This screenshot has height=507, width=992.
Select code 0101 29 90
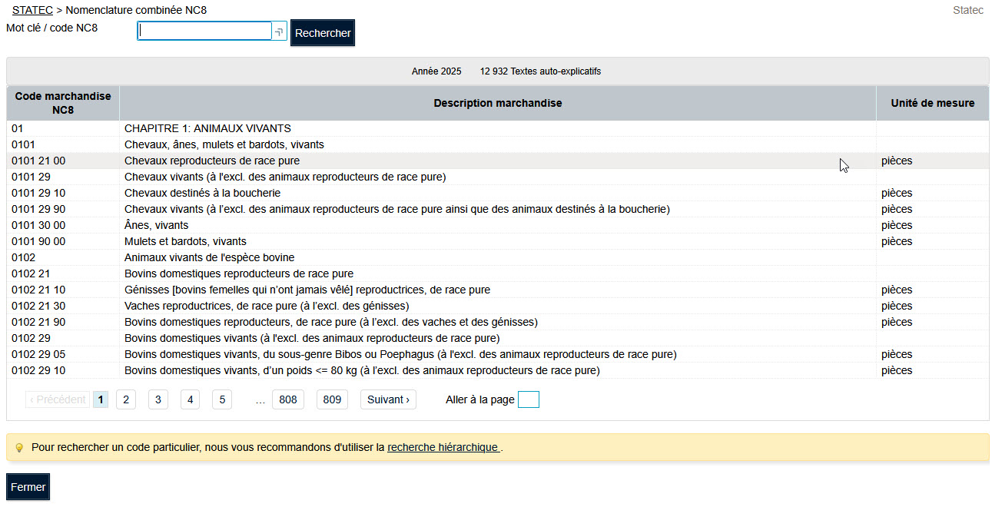point(38,209)
